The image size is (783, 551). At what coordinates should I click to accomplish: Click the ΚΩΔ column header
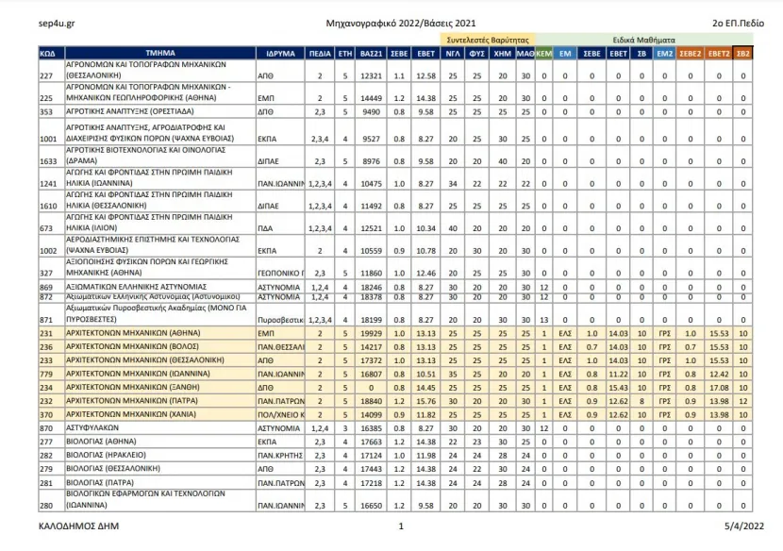pos(52,53)
